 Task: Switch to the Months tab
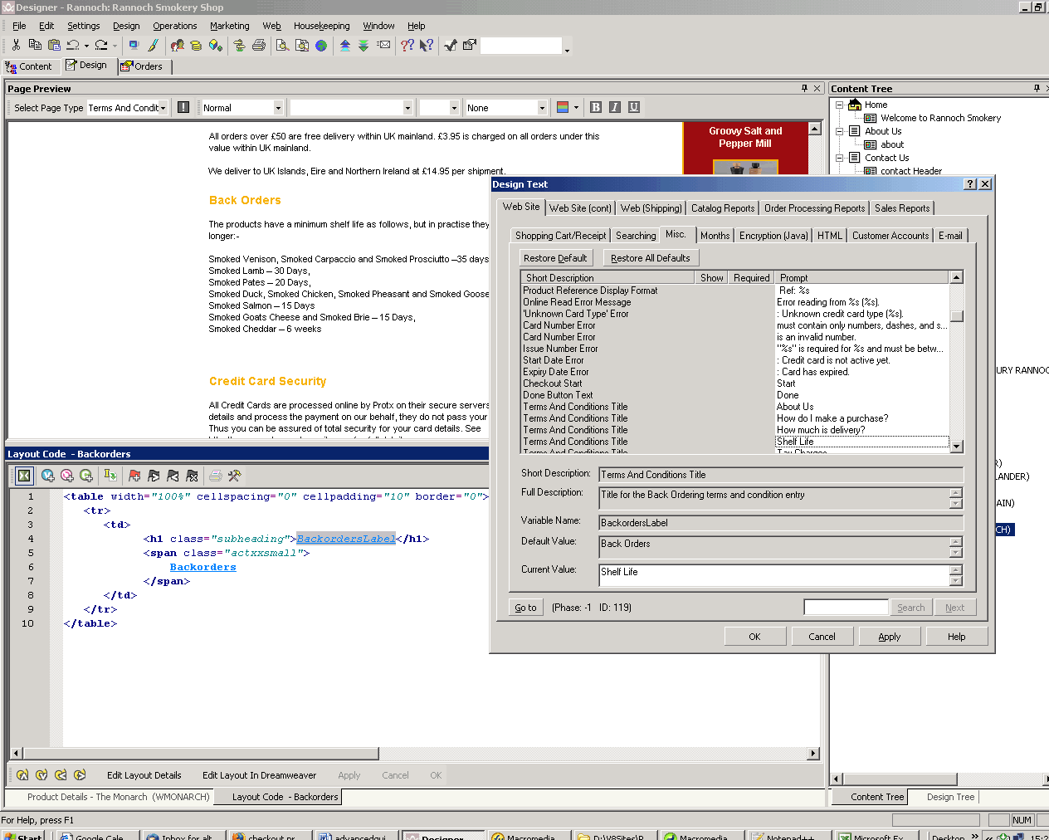715,236
